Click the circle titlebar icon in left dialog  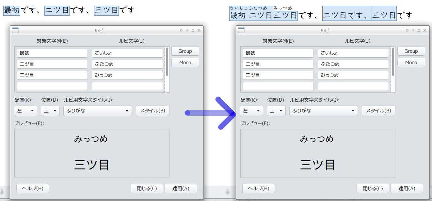[x=181, y=30]
